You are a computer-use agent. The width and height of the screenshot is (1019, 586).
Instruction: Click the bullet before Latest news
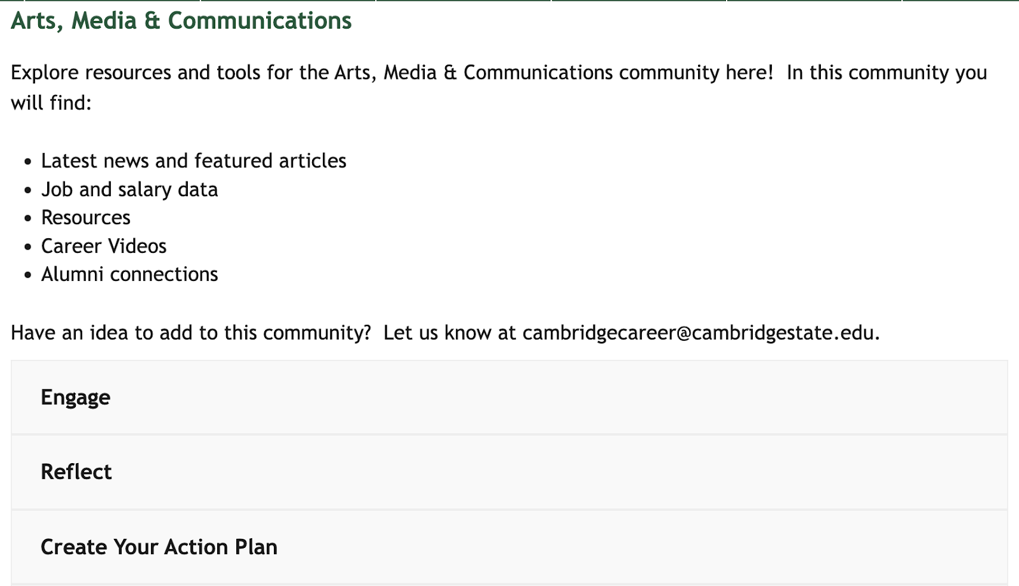coord(27,162)
